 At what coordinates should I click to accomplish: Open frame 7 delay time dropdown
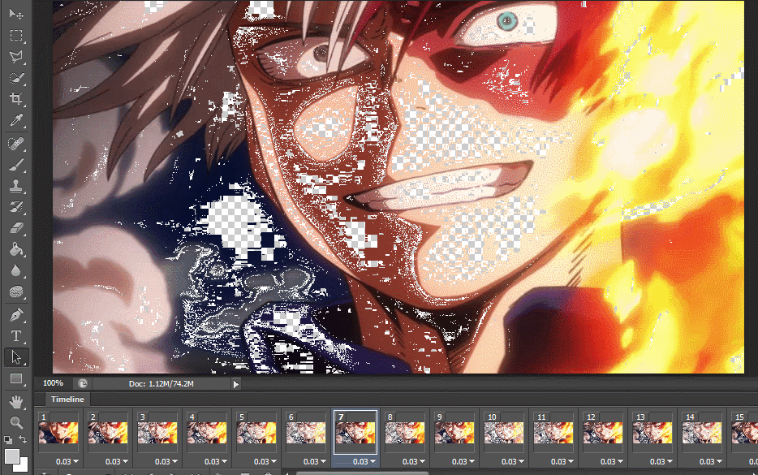pyautogui.click(x=364, y=461)
